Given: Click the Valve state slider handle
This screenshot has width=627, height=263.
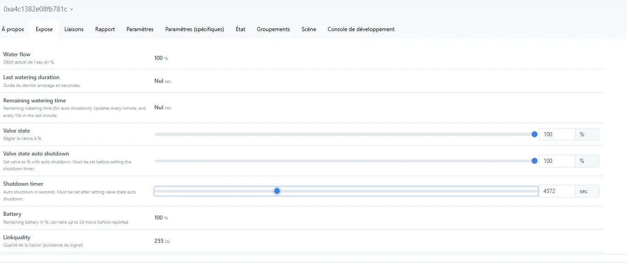Looking at the screenshot, I should 534,134.
